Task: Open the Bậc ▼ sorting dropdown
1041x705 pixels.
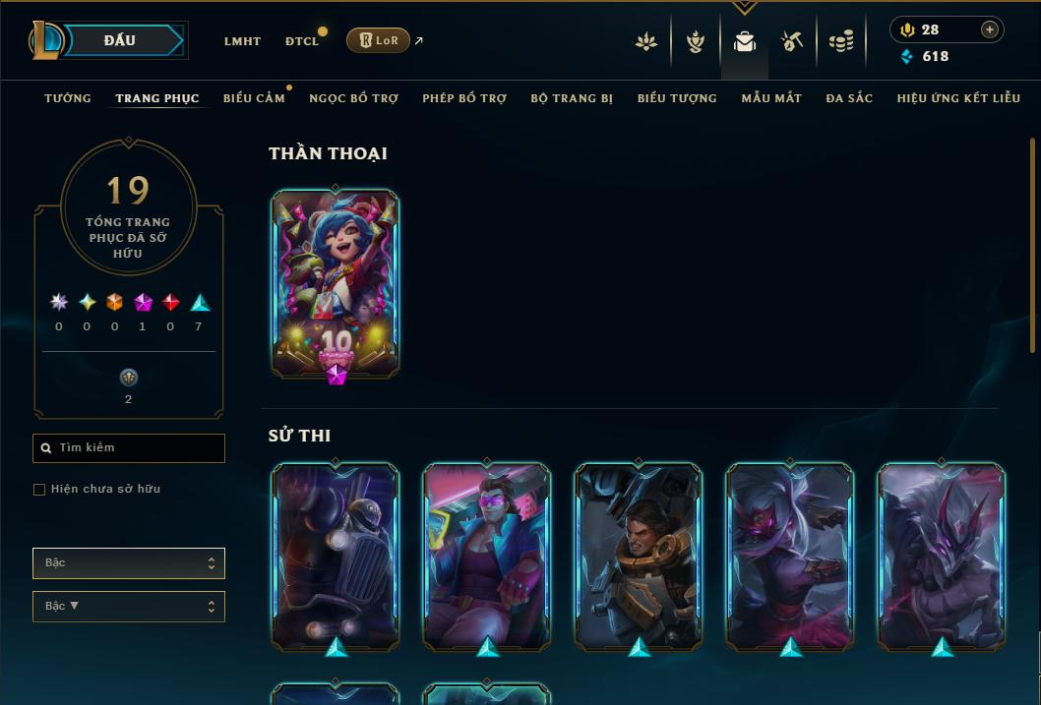Action: (x=129, y=606)
